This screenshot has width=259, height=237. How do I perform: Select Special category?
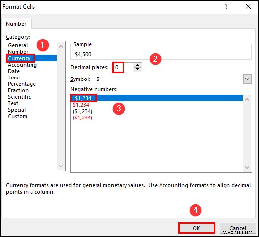(17, 110)
